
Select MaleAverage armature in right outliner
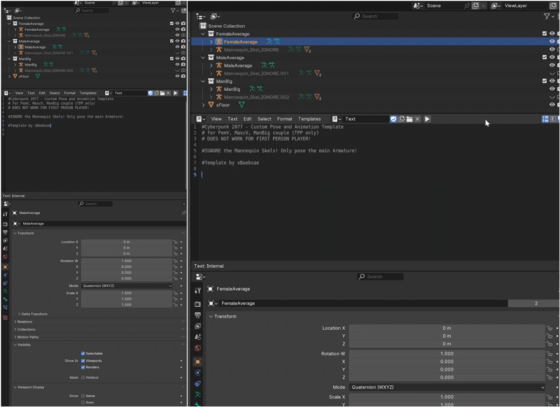(x=238, y=66)
